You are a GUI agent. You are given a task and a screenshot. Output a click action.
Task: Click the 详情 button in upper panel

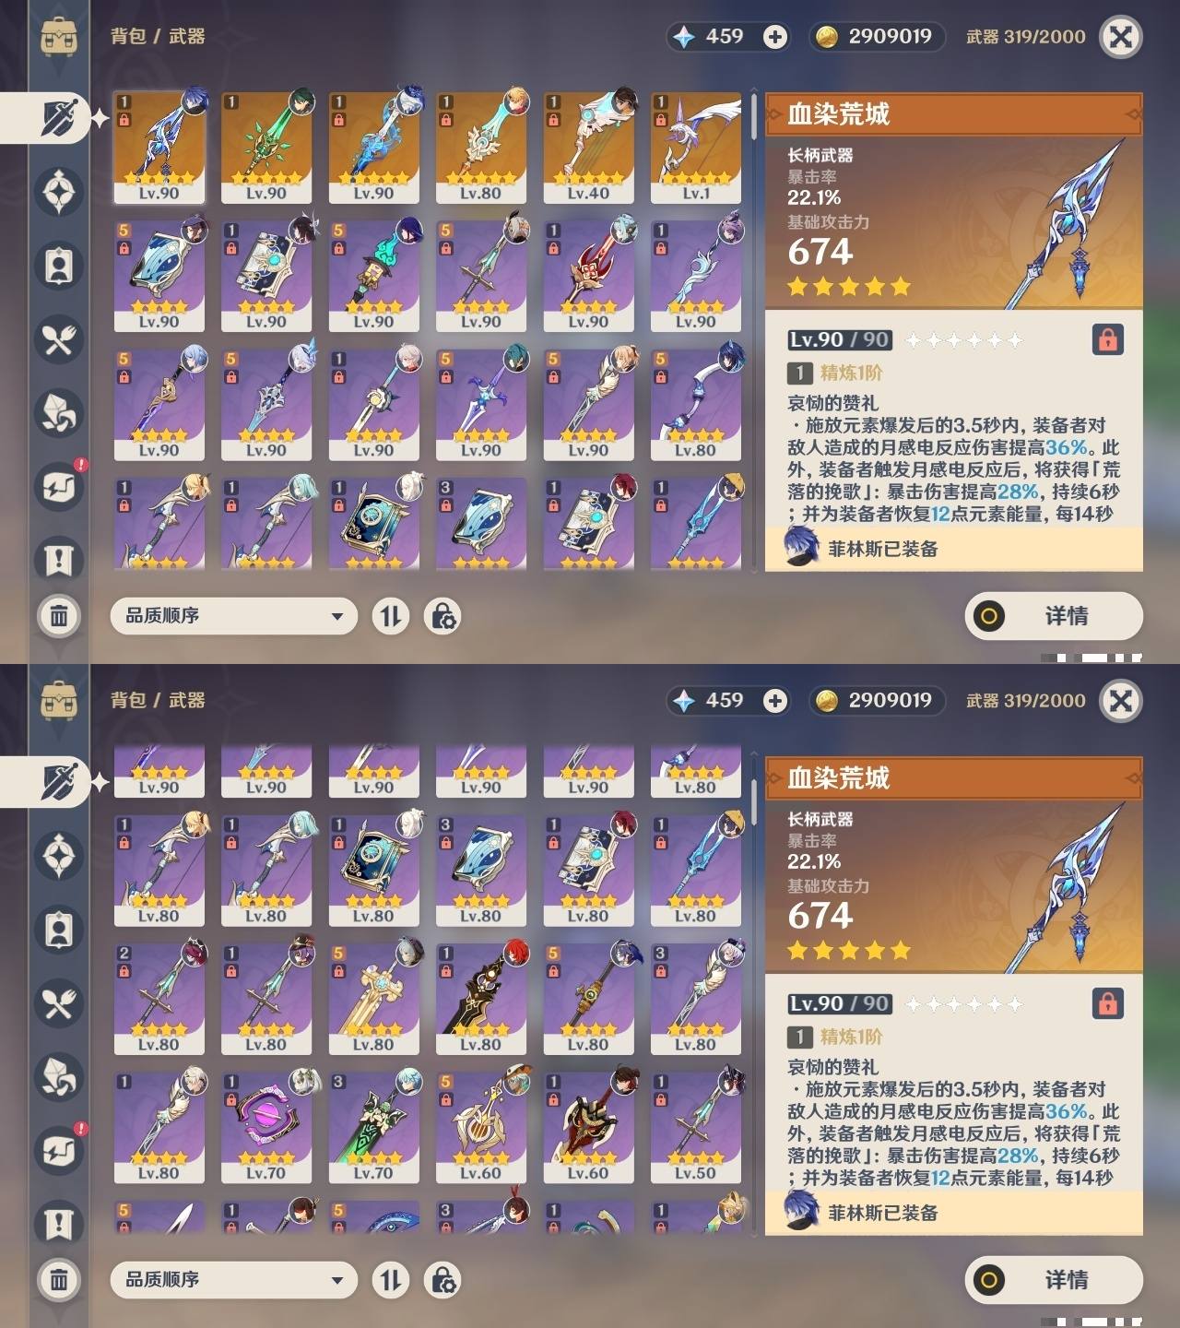(1054, 616)
